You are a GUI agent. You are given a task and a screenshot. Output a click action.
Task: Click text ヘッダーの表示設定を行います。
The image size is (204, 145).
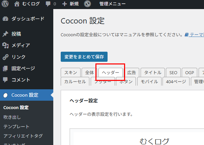(101, 114)
